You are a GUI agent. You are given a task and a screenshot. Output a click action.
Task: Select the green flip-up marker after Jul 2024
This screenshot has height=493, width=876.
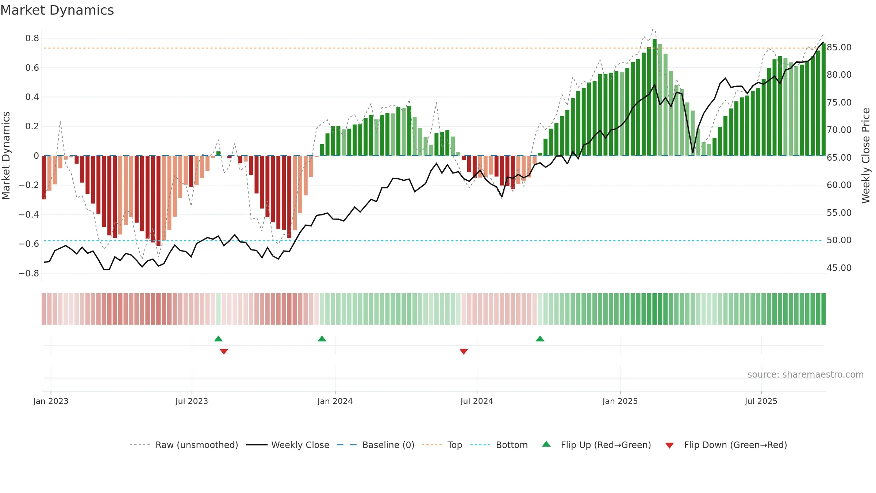pyautogui.click(x=540, y=339)
